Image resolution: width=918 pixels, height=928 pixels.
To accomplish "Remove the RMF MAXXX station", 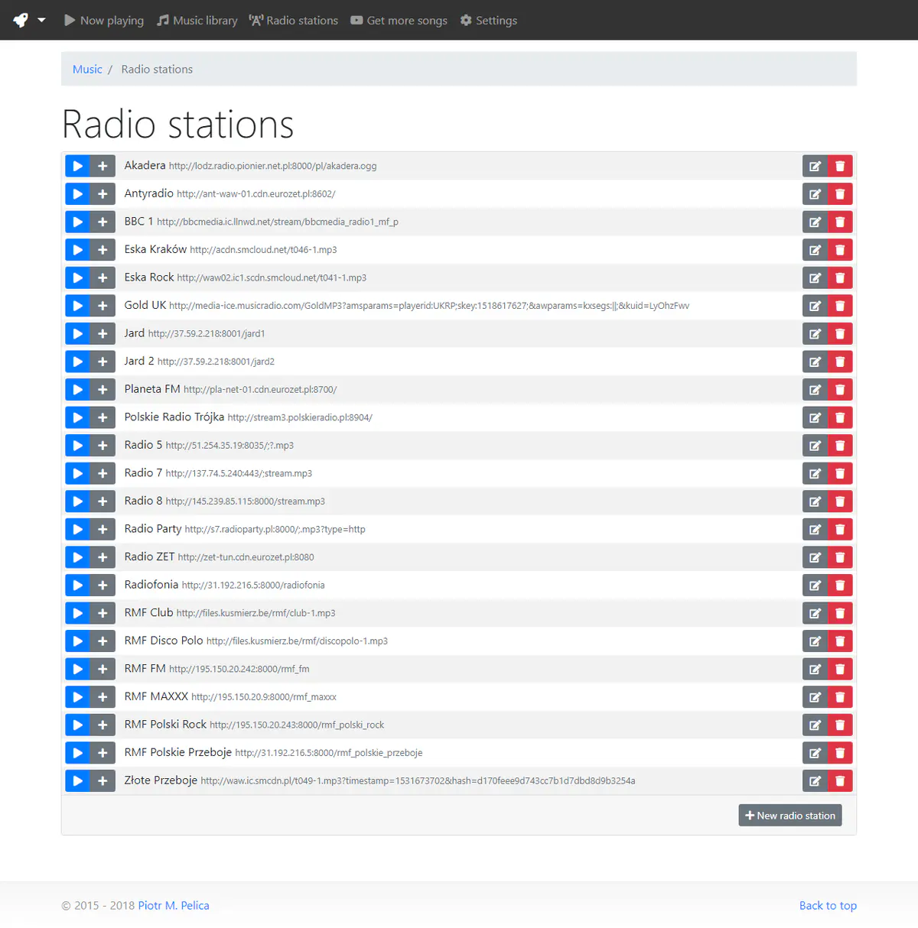I will point(840,697).
